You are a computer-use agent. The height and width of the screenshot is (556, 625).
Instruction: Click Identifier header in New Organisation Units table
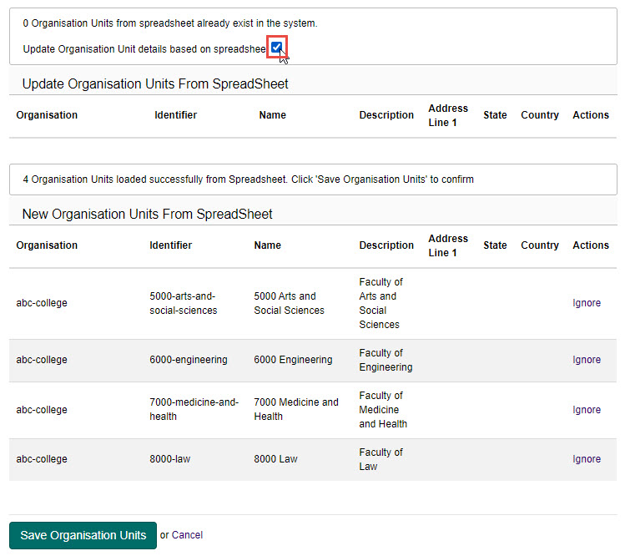[170, 245]
